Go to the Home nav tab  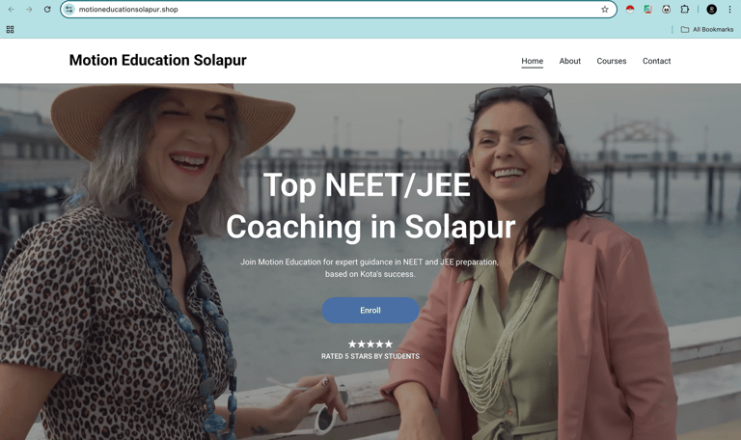click(533, 61)
